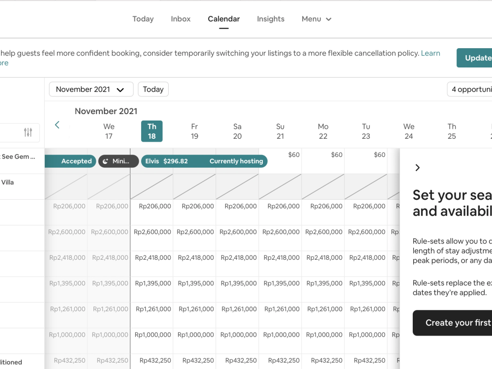Click Rp206,000 cell under Th 18
Image resolution: width=492 pixels, height=369 pixels.
(x=152, y=213)
